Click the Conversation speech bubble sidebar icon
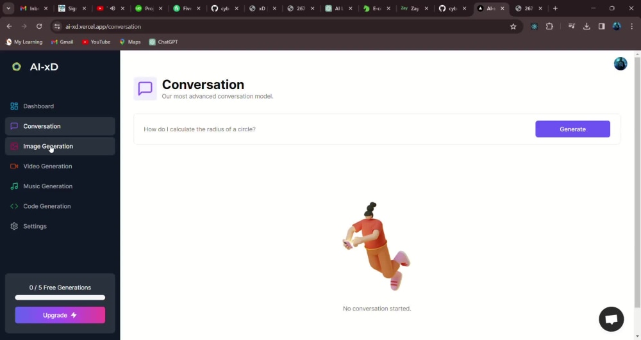 tap(14, 126)
